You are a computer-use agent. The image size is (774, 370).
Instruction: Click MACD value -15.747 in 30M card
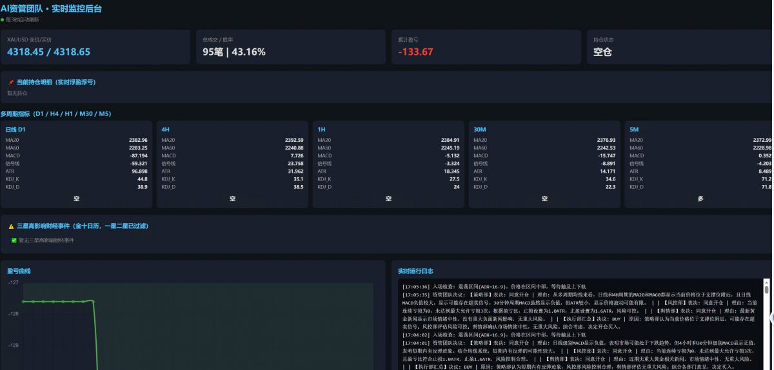(x=606, y=155)
